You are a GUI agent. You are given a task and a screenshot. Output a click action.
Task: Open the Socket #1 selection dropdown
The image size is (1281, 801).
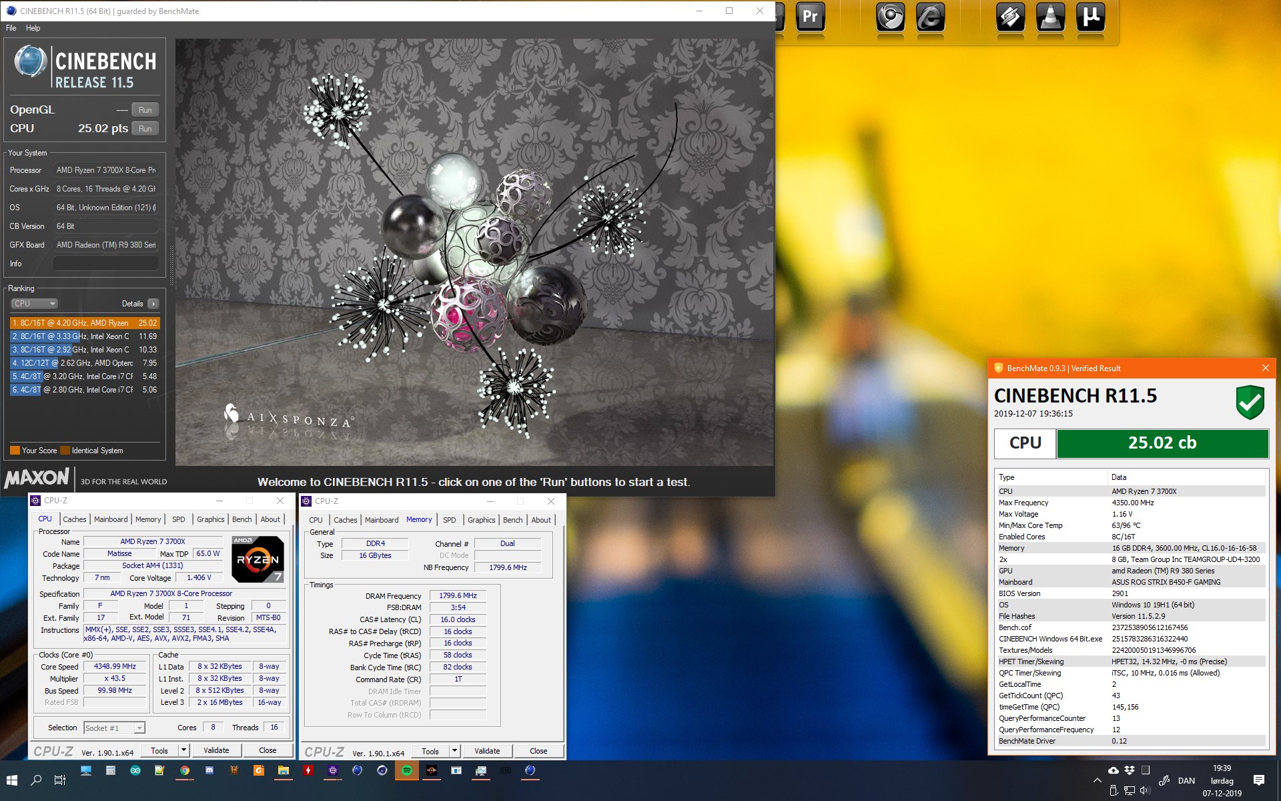point(114,728)
